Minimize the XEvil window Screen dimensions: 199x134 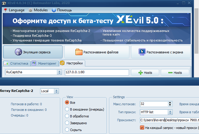pos(178,3)
